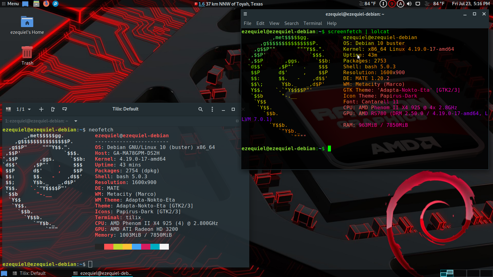Open Tilix sidebar session view icon

point(8,109)
